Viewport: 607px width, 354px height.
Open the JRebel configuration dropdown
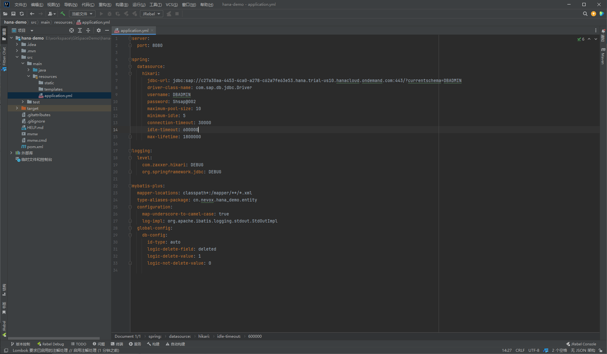(151, 14)
